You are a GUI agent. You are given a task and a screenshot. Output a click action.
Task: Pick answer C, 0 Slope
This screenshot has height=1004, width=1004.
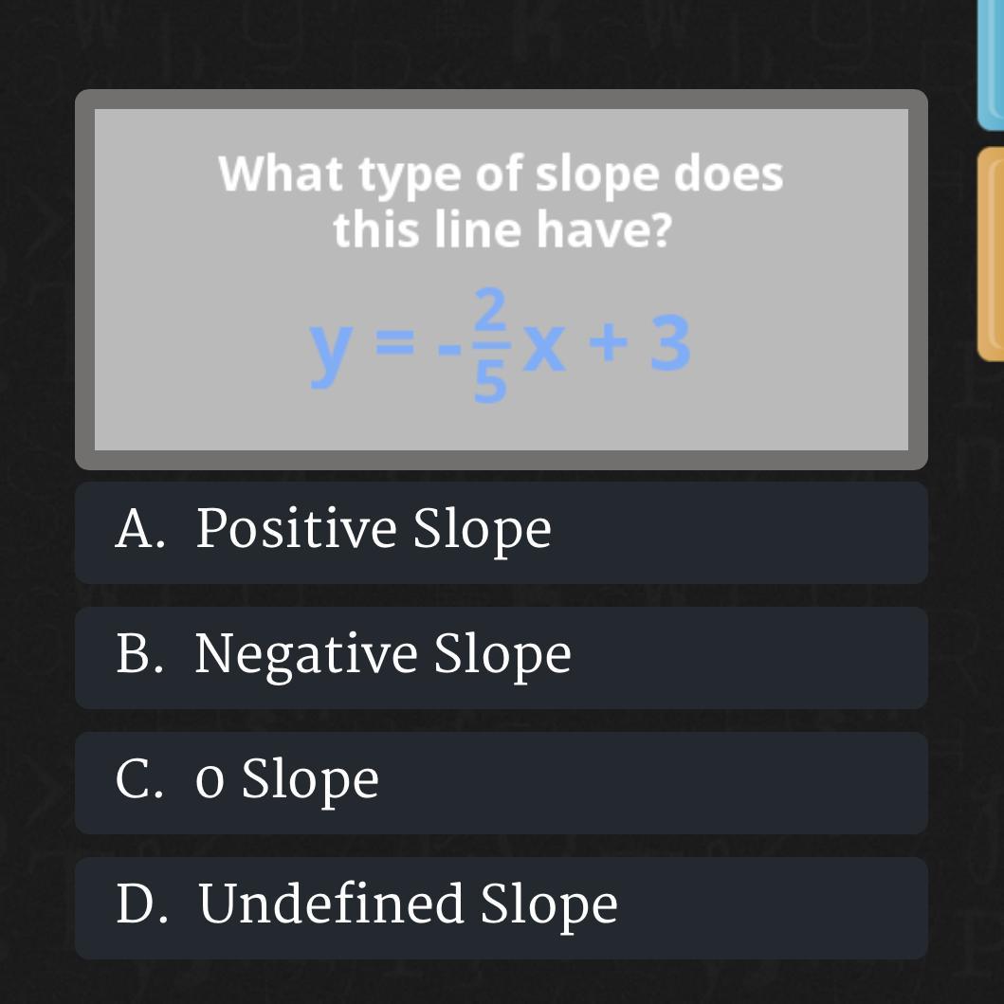click(502, 783)
